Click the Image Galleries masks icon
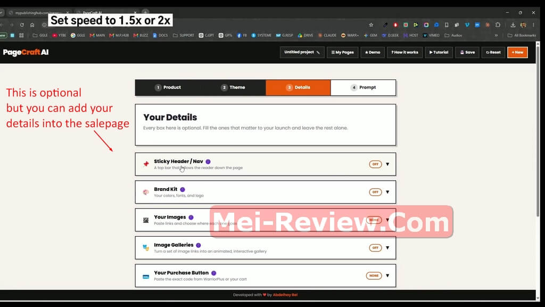 146,248
